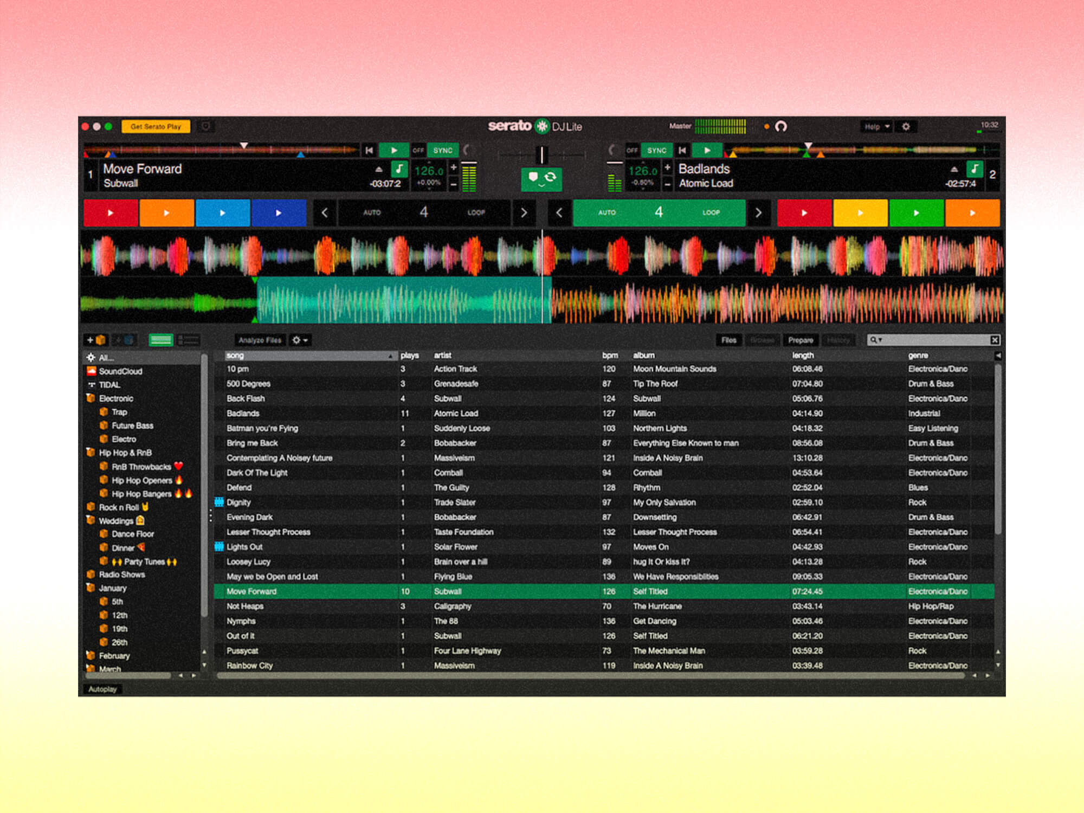Increase deck 2 tempo with plus button
Screen dimensions: 1084x813
point(667,167)
